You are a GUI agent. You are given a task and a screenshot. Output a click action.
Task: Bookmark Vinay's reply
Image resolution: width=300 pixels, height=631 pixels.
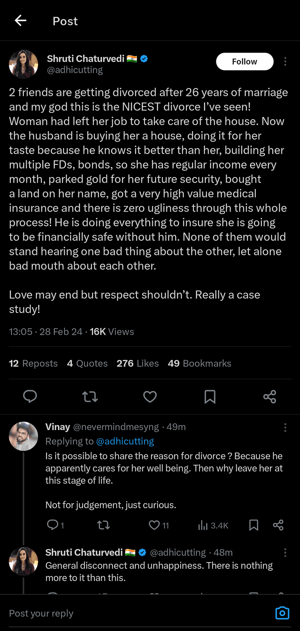(254, 525)
